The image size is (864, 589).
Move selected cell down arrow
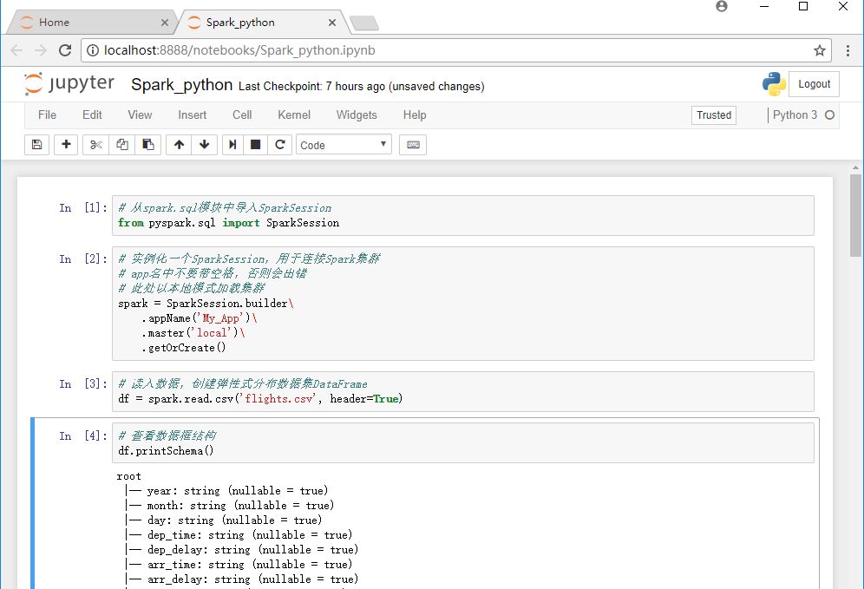(x=205, y=145)
